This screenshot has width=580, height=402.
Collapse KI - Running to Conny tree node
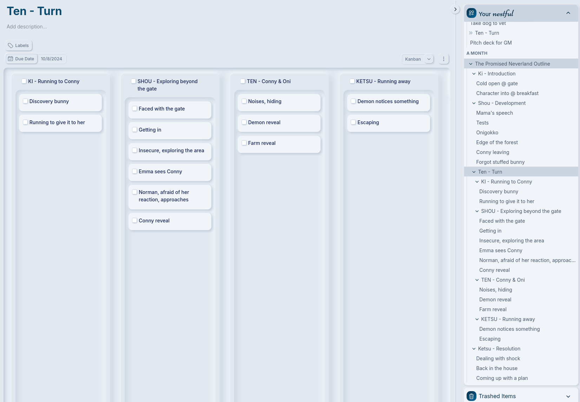(x=477, y=182)
